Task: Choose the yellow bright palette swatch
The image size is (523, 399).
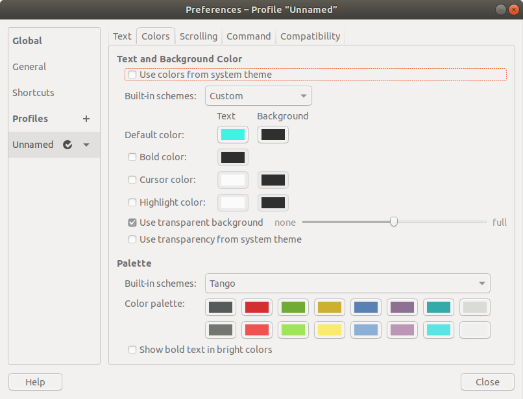Action: pos(330,330)
